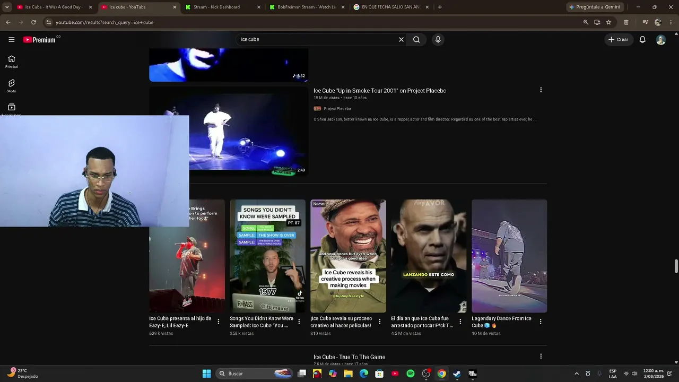This screenshot has width=679, height=382.
Task: Clear the 'ice cube' search text
Action: coord(401,39)
